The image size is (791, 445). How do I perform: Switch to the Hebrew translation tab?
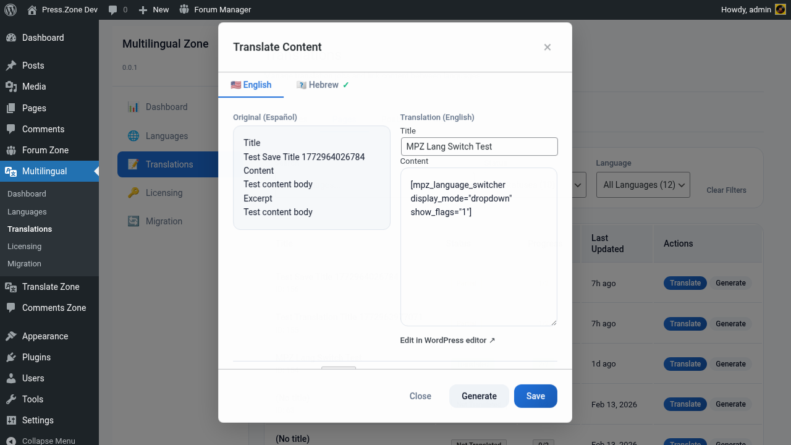click(323, 85)
